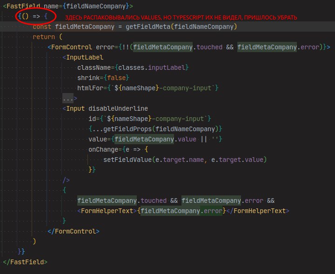Click the htmlFor attribute
The image size is (335, 274).
(x=90, y=88)
